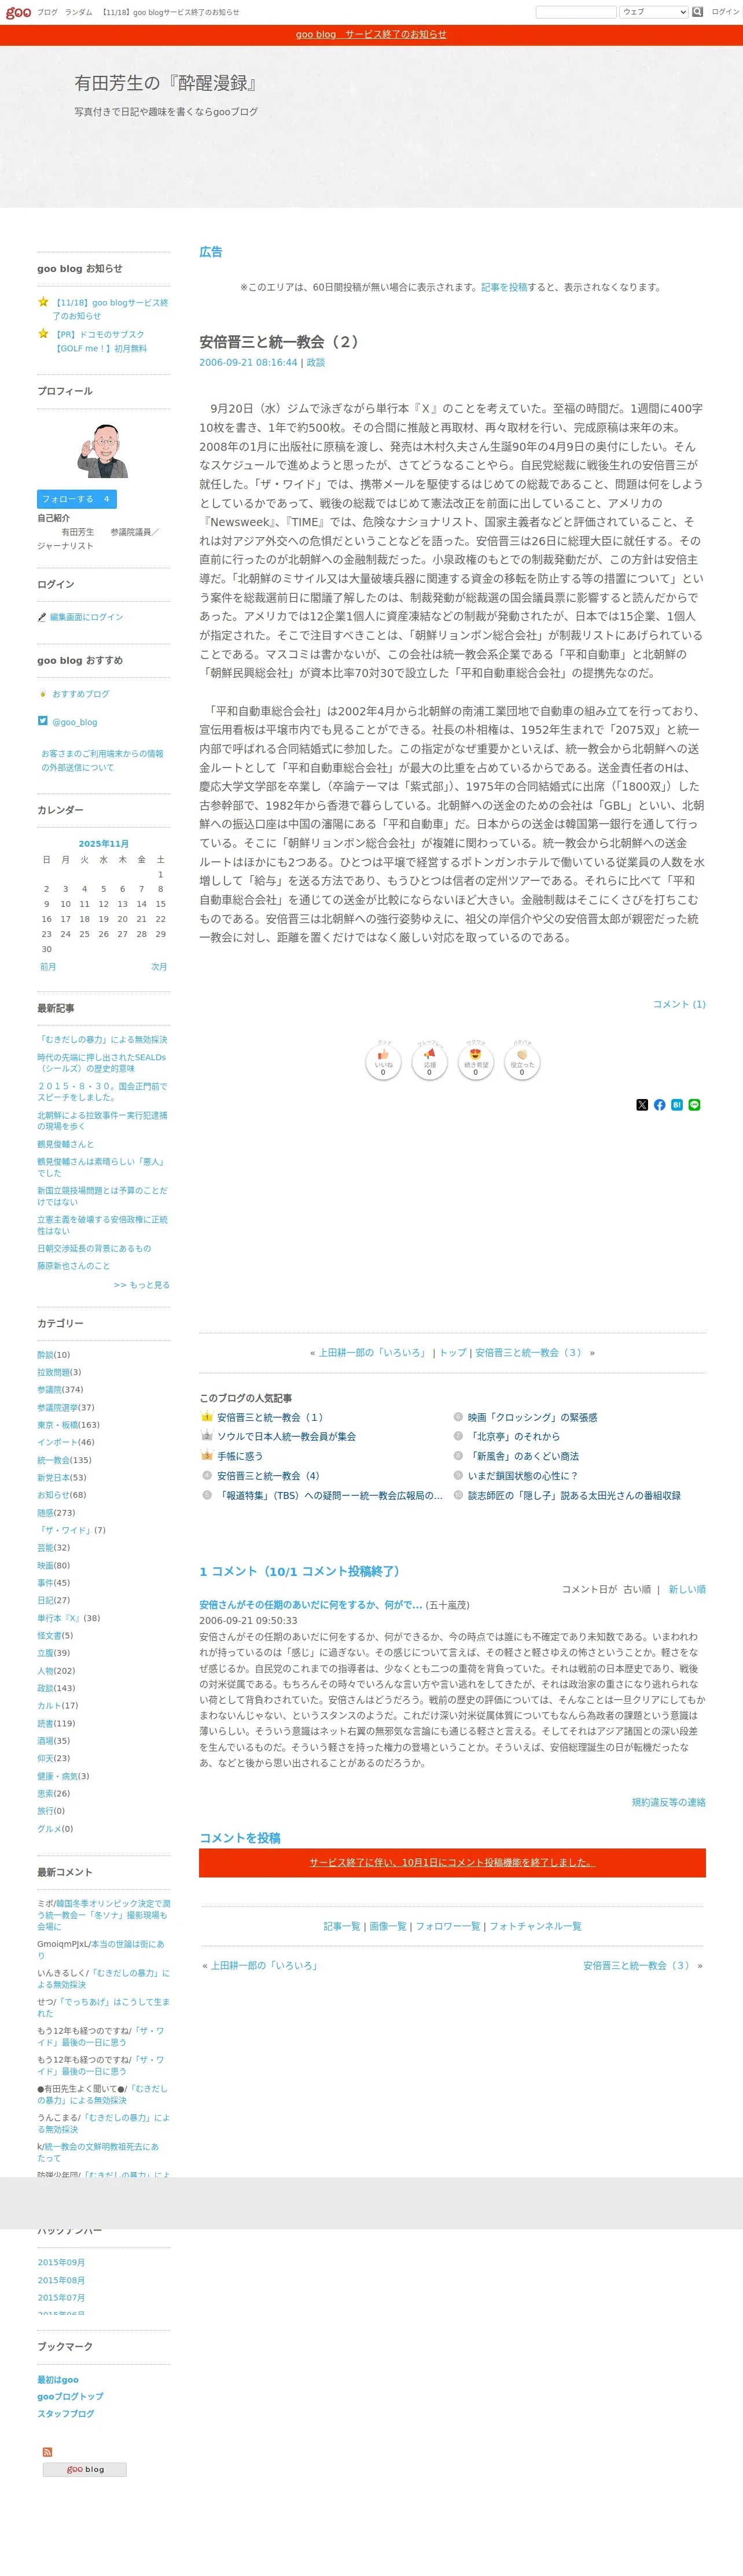Screen dimensions: 743x2576
Task: Open popular article 映画「クロッシング」の緊張感
Action: (532, 1417)
